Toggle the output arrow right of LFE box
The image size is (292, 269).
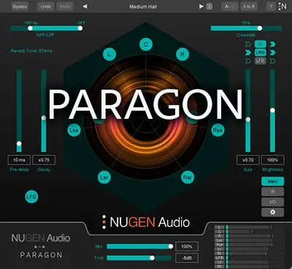tap(273, 61)
